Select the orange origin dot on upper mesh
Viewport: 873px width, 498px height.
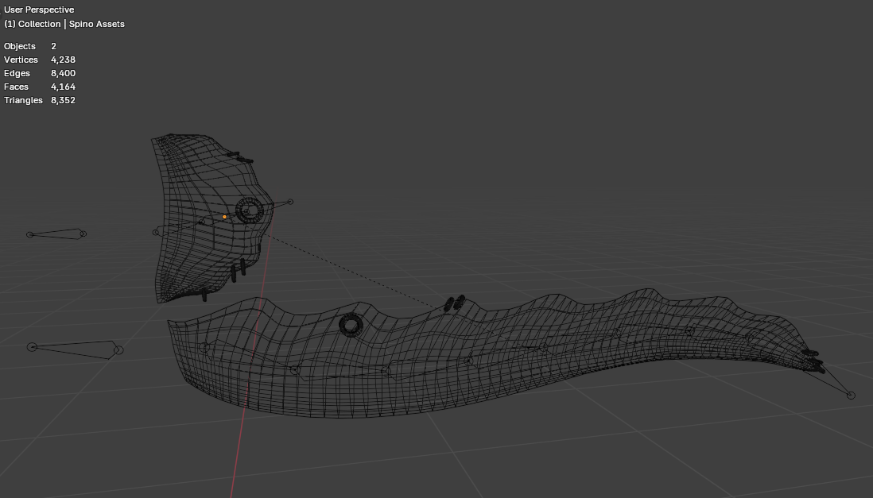pos(224,217)
